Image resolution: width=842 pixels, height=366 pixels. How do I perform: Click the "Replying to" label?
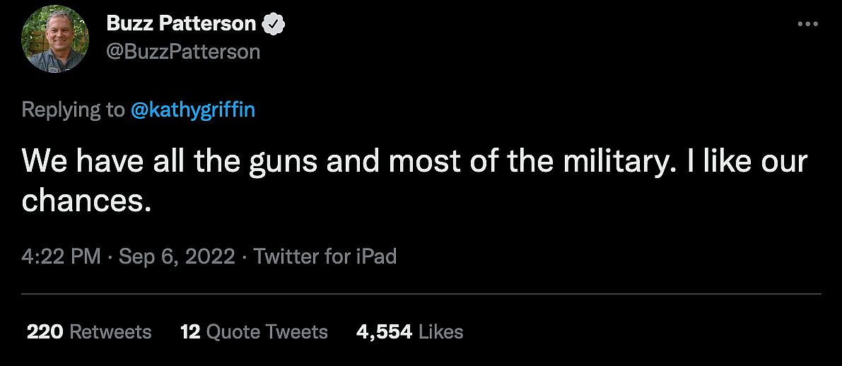pyautogui.click(x=73, y=110)
